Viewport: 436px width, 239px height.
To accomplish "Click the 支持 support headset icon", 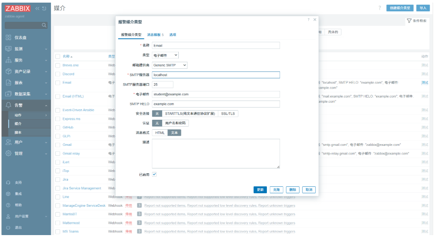I will [8, 183].
